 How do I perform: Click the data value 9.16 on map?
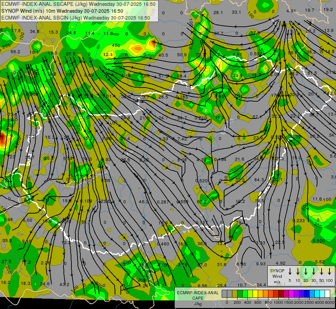click(26, 241)
